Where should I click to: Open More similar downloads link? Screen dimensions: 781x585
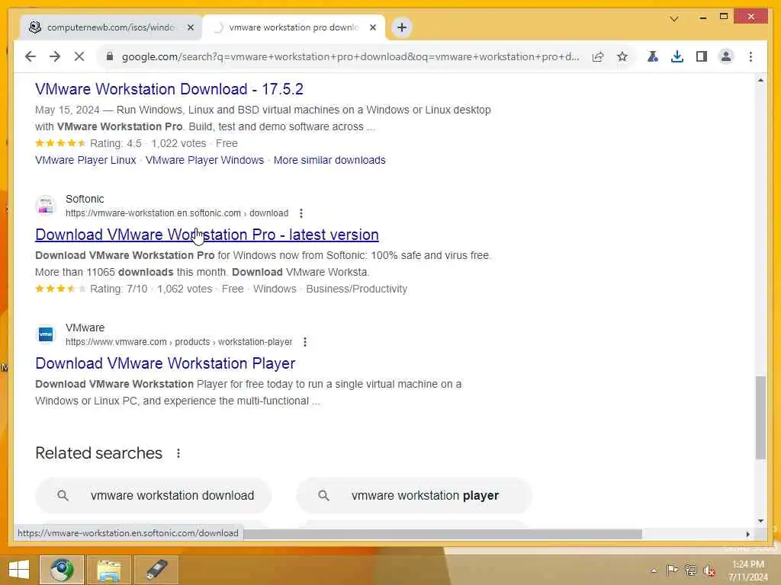tap(329, 160)
